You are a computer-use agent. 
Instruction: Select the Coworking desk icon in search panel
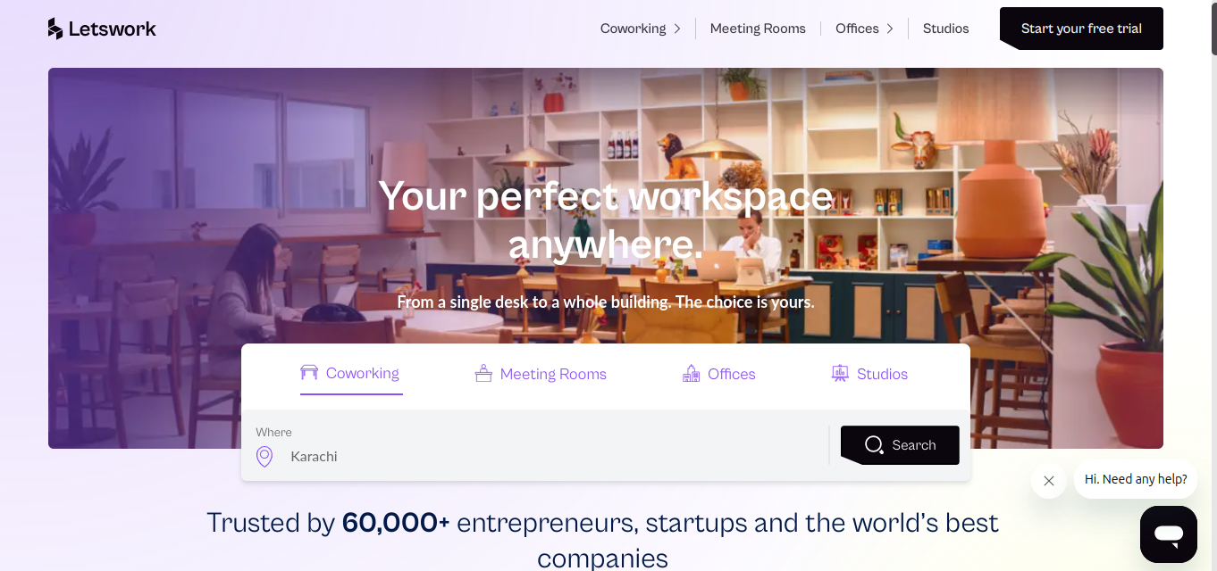click(x=309, y=373)
